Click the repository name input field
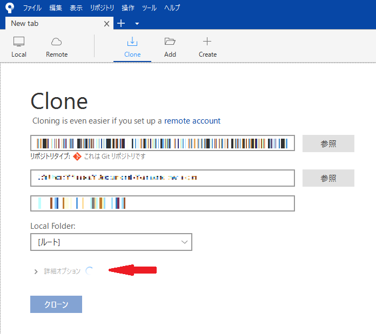The width and height of the screenshot is (376, 334). (x=163, y=203)
